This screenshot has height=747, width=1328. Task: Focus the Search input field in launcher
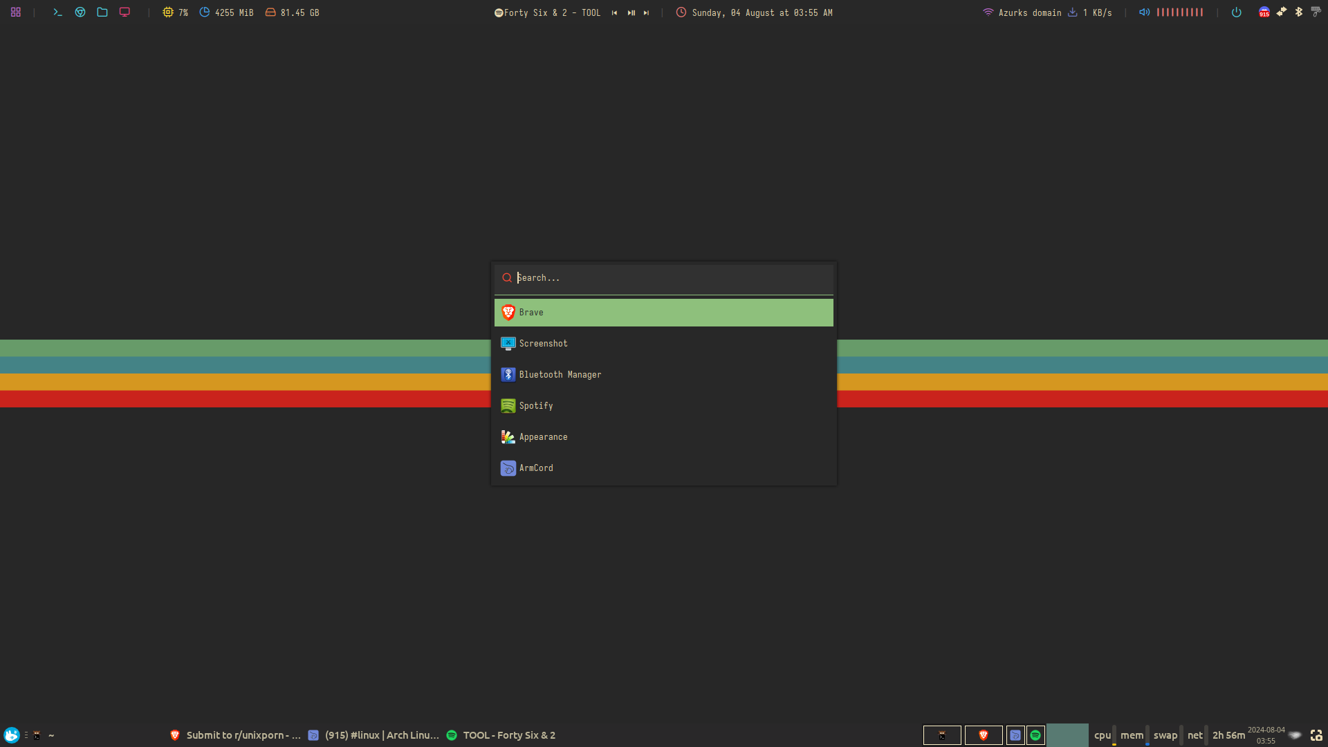point(664,278)
